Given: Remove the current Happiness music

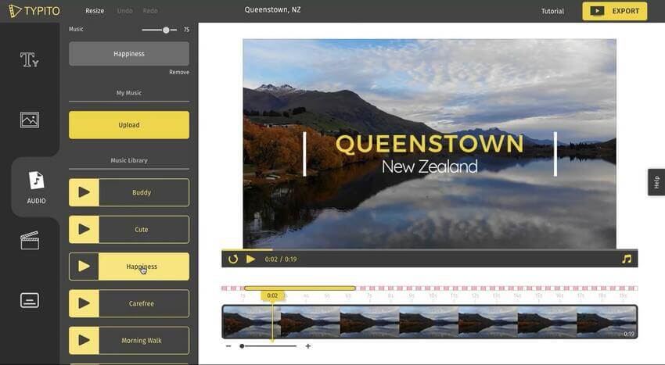Looking at the screenshot, I should coord(179,72).
